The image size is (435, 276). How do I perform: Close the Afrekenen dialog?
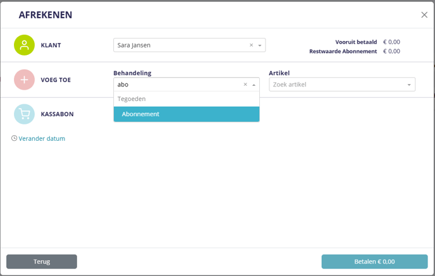(424, 15)
